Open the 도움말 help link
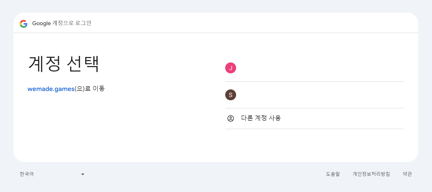The height and width of the screenshot is (192, 432). pos(333,174)
